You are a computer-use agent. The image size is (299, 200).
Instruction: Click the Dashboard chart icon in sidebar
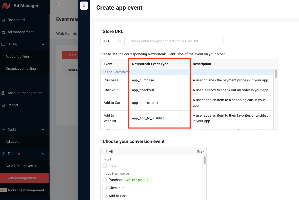click(x=3, y=20)
